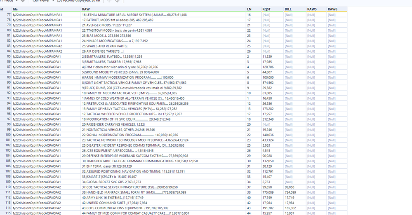The height and width of the screenshot is (215, 412).
Task: Click the RQST value 433,124
Action: tap(272, 140)
